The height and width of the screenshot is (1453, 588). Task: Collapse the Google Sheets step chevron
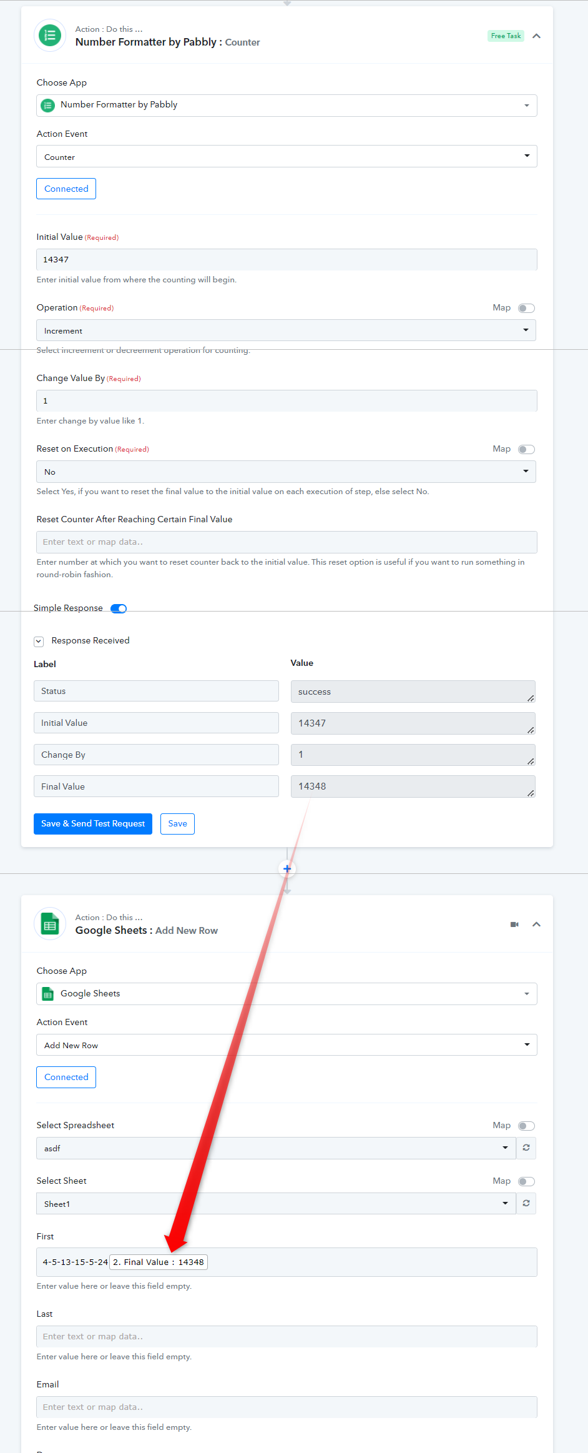[536, 925]
